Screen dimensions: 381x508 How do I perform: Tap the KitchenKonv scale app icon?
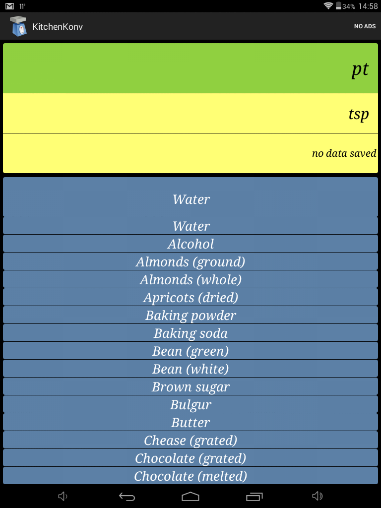click(19, 26)
